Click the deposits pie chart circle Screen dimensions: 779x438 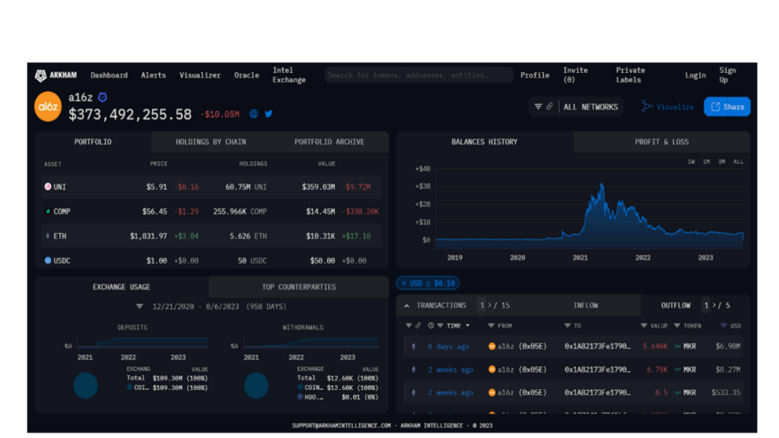tap(85, 386)
